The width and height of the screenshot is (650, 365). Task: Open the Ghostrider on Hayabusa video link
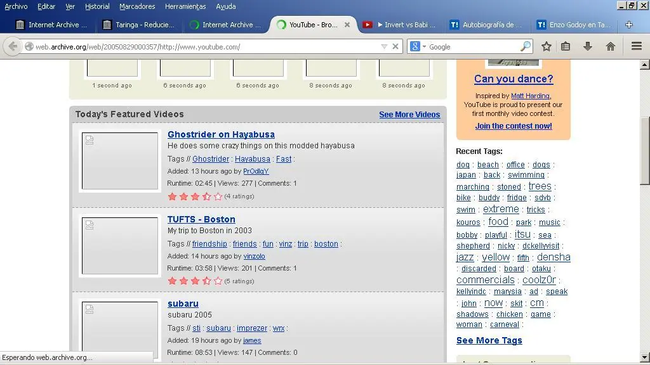(x=221, y=134)
